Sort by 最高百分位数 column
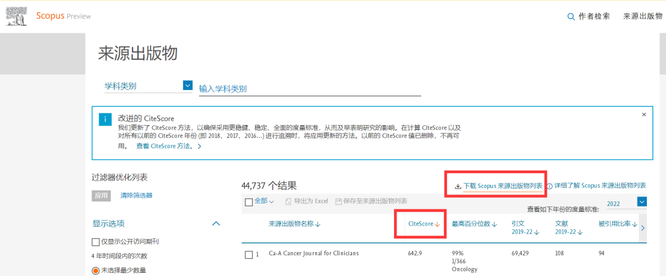This screenshot has width=666, height=276. tap(474, 224)
